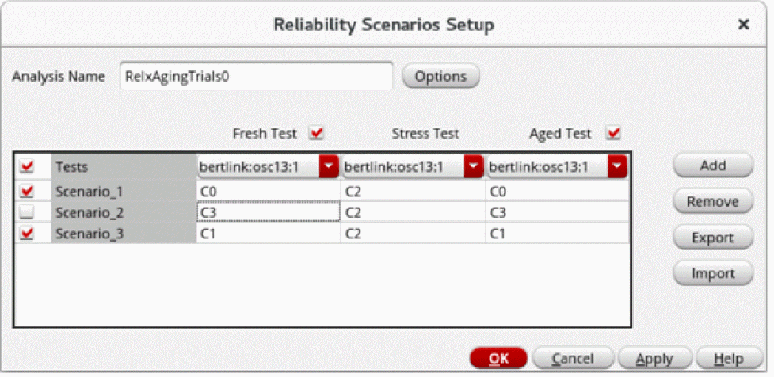Click Remove to delete scenario
Screen dimensions: 774x377
(x=712, y=202)
